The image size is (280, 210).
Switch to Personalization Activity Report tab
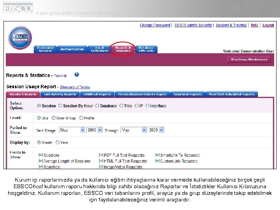[142, 94]
